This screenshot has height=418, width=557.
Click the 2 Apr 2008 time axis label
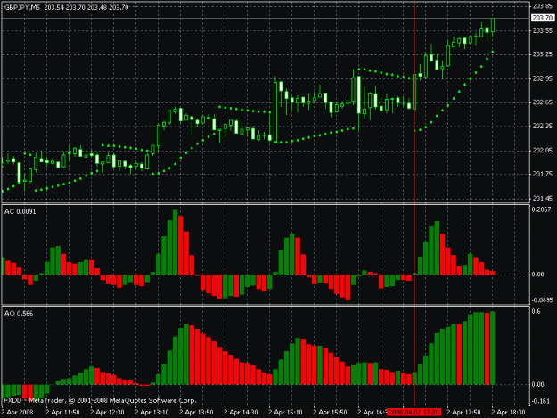coord(17,413)
